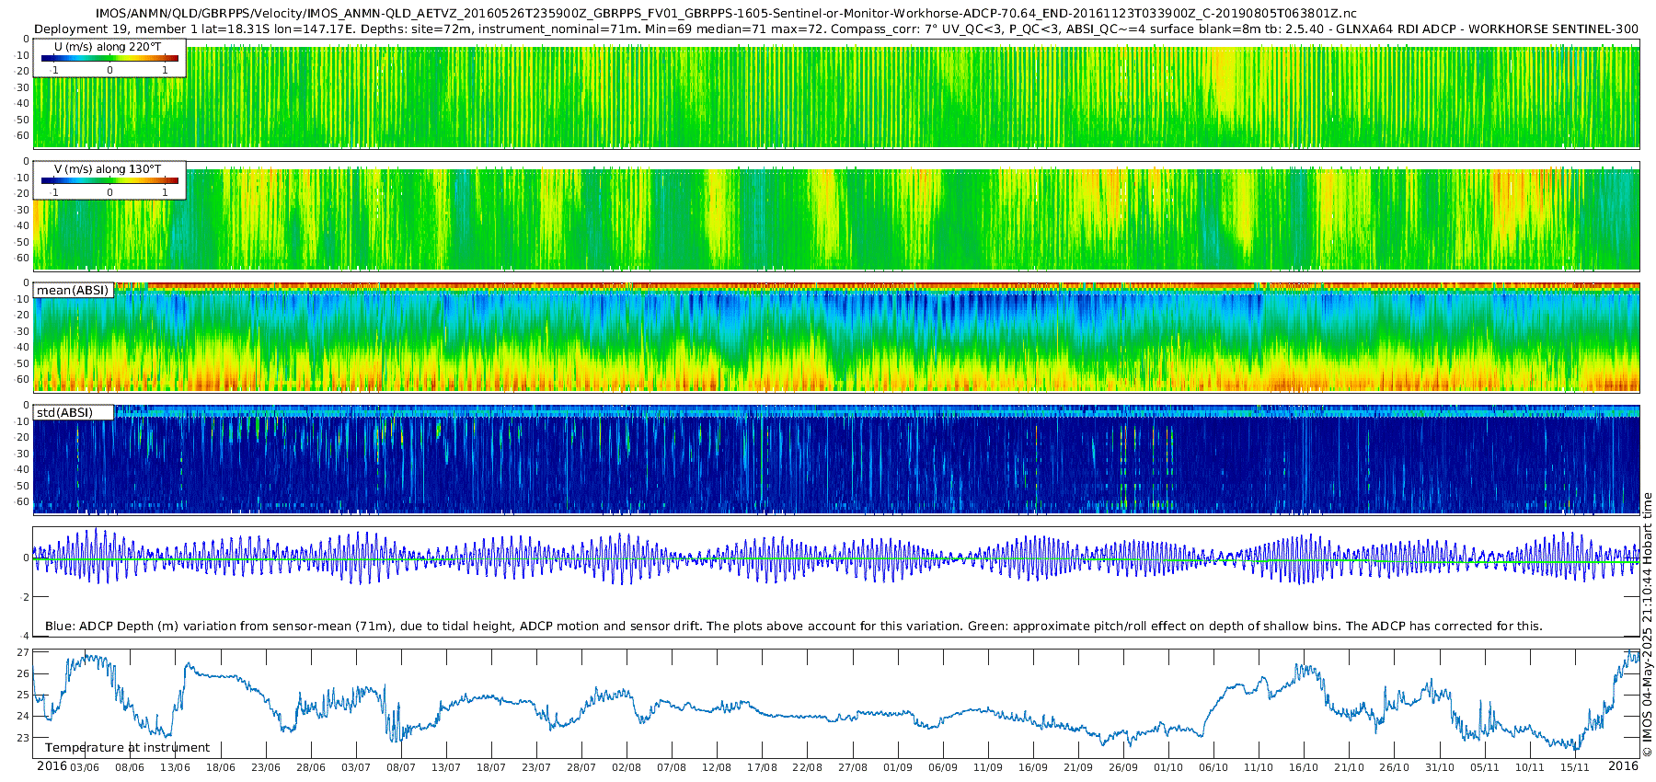Click the '15/11' date tick label
The width and height of the screenshot is (1656, 782).
pos(1575,767)
